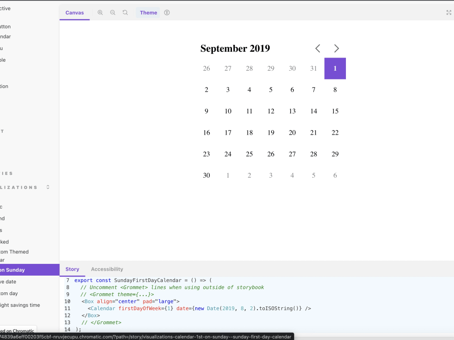Screen dimensions: 454x340
Task: Click September 28 in the calendar
Action: click(x=314, y=154)
